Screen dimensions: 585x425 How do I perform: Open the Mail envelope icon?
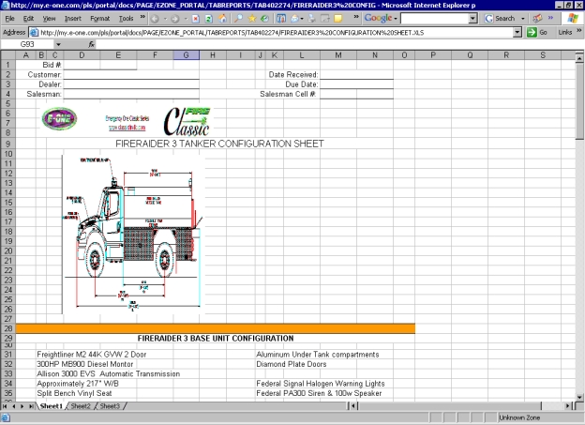[294, 19]
